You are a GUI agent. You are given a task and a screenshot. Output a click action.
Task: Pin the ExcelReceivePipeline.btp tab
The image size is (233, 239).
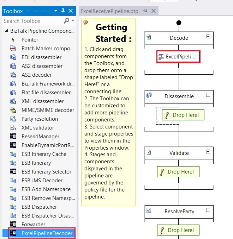click(145, 11)
